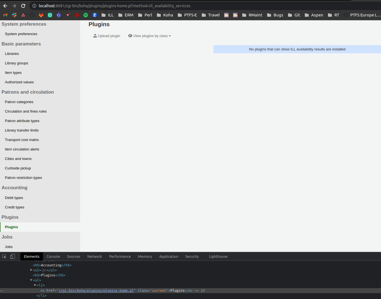Open Circulation and fines rules link

[26, 111]
